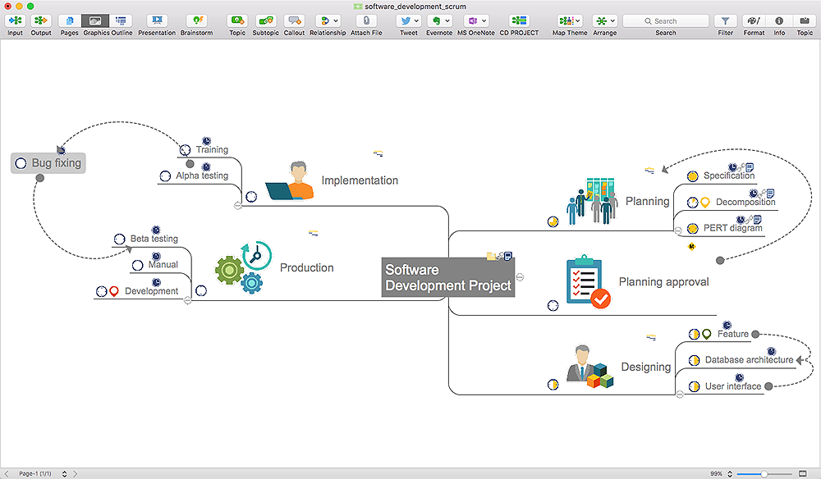Collapse Implementation subtopics
This screenshot has height=479, width=821.
pos(238,206)
